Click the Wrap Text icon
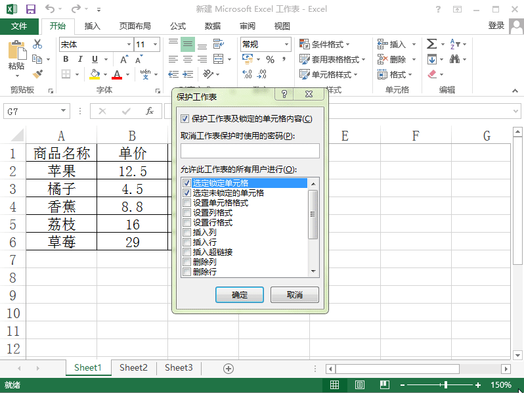The image size is (524, 393). (x=218, y=44)
